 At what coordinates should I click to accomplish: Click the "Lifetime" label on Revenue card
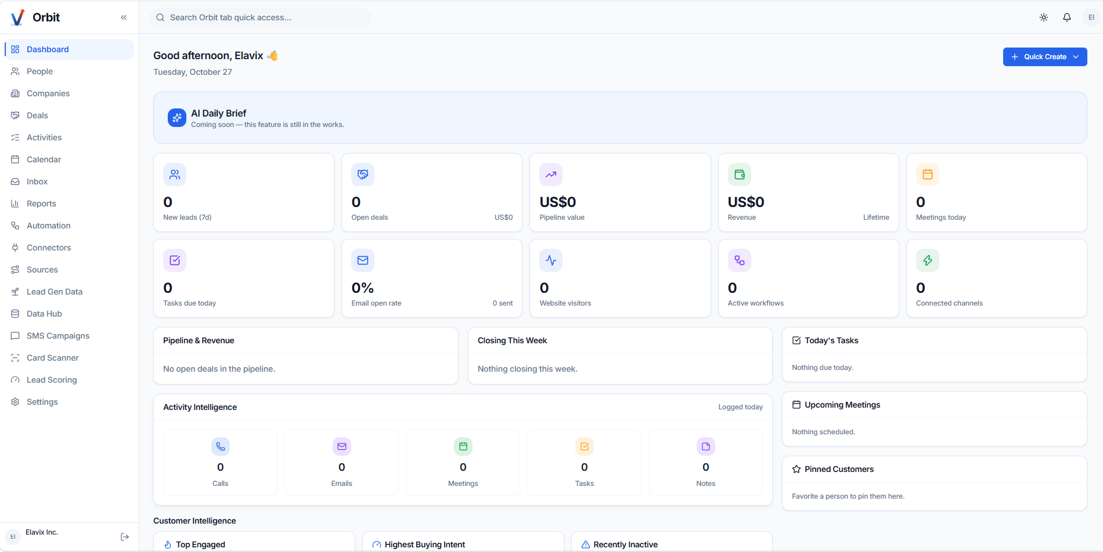pos(876,217)
